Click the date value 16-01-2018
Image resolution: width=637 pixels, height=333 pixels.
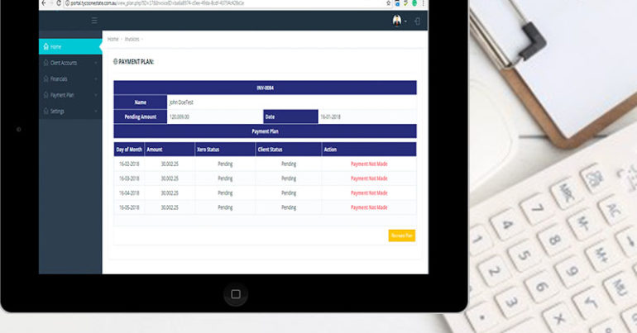pyautogui.click(x=330, y=117)
